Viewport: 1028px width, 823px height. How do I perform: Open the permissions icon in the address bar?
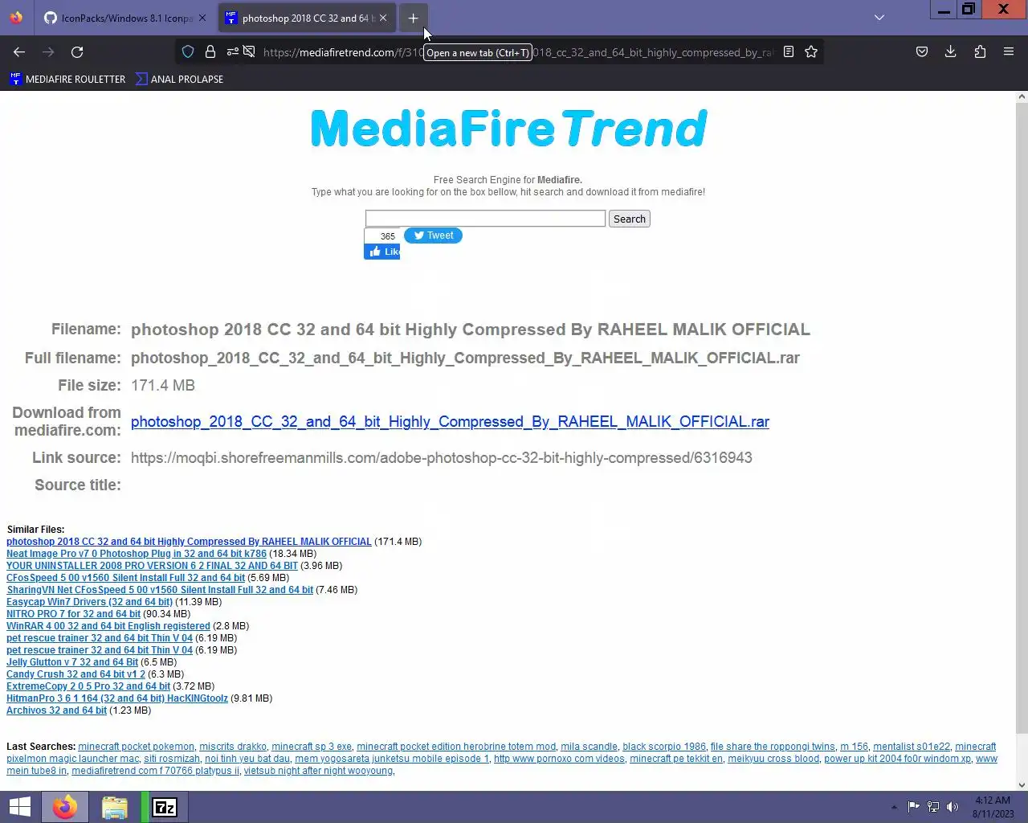[233, 52]
